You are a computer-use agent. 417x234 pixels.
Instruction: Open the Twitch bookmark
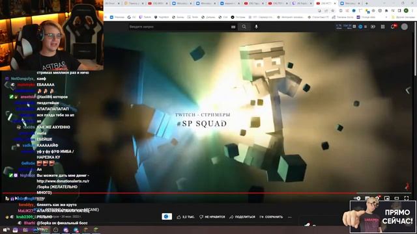pyautogui.click(x=145, y=17)
